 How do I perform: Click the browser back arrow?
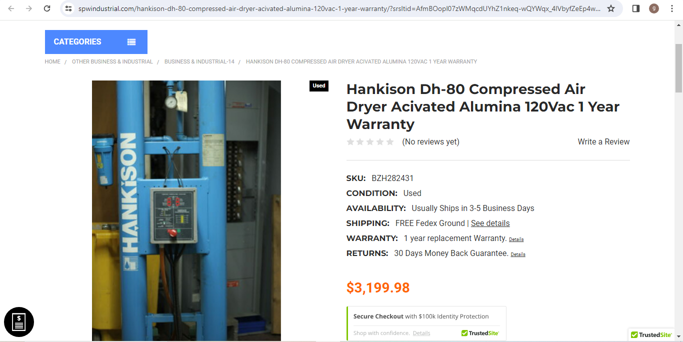(11, 8)
